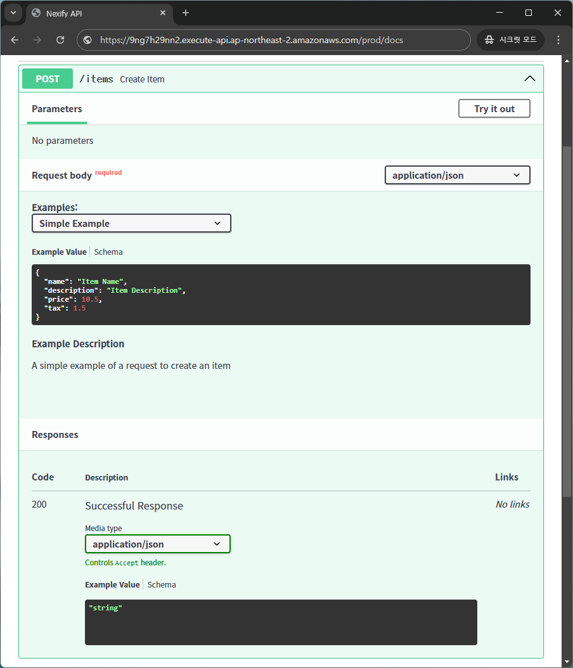Click the scrollbar up arrow
The image size is (573, 668).
tap(567, 61)
